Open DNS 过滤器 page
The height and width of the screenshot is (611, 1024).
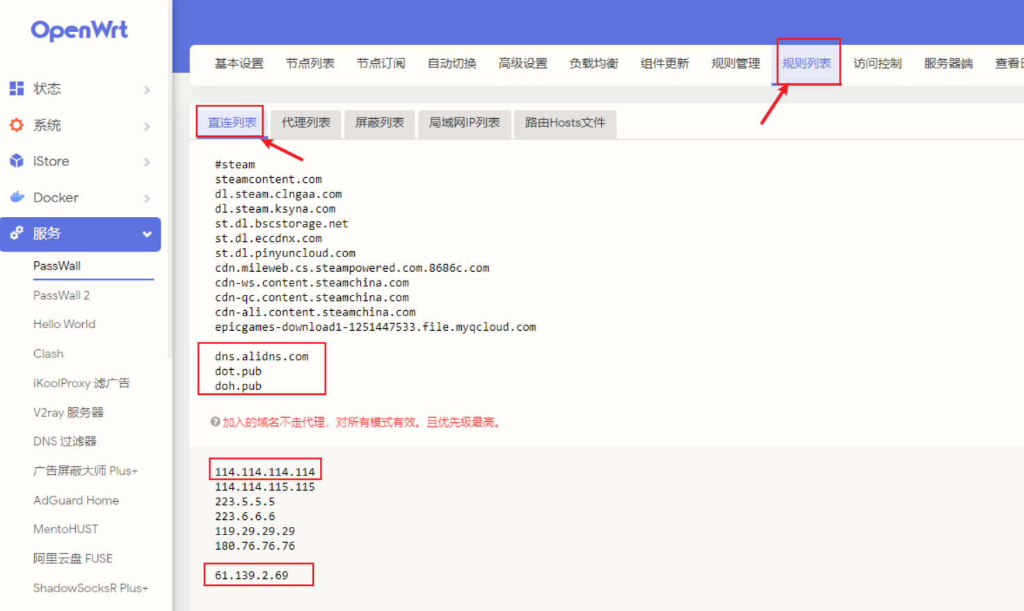[x=65, y=441]
